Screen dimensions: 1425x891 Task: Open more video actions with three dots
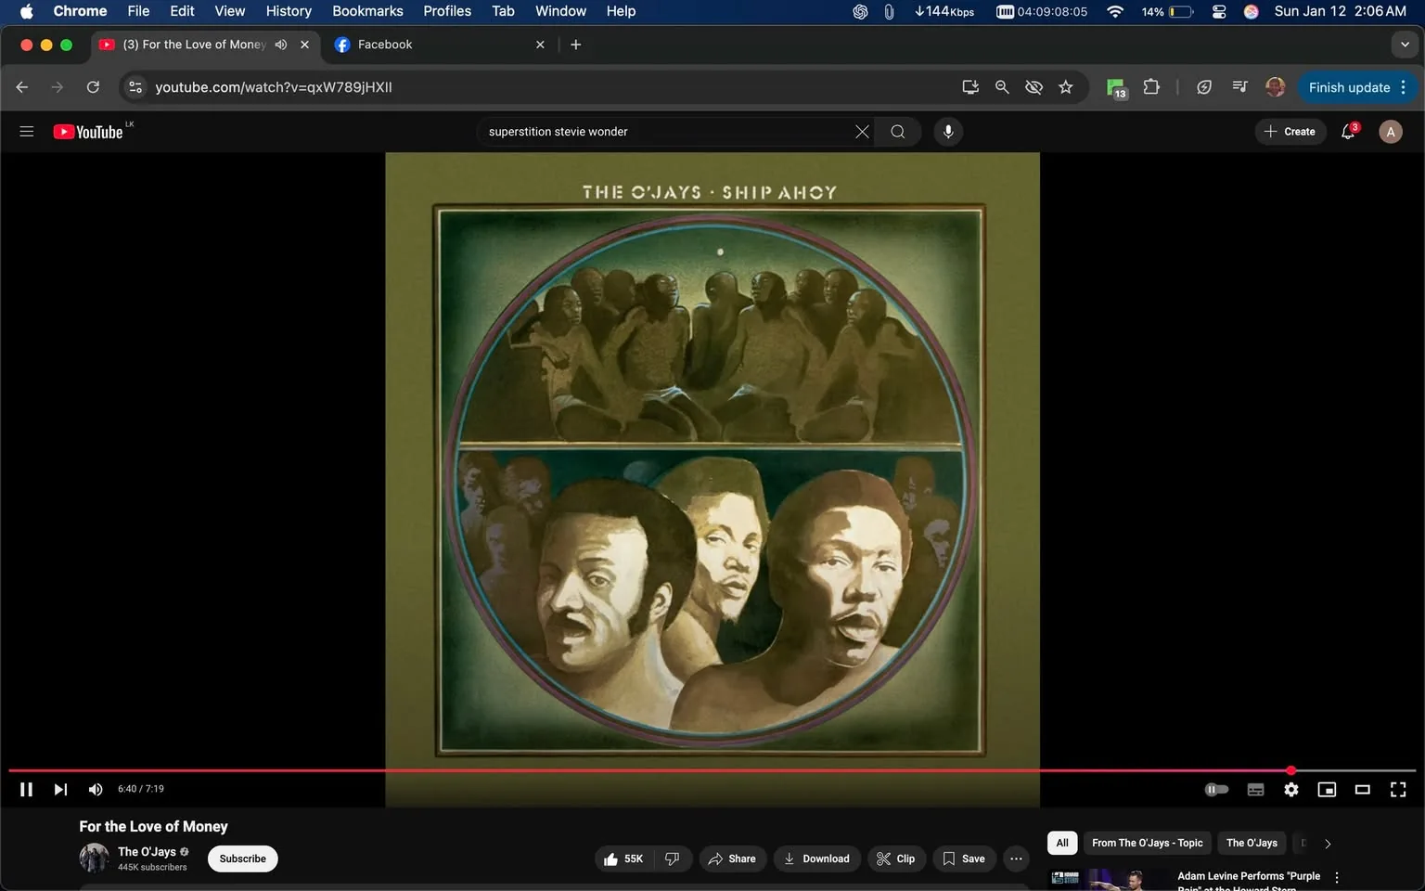click(1016, 859)
